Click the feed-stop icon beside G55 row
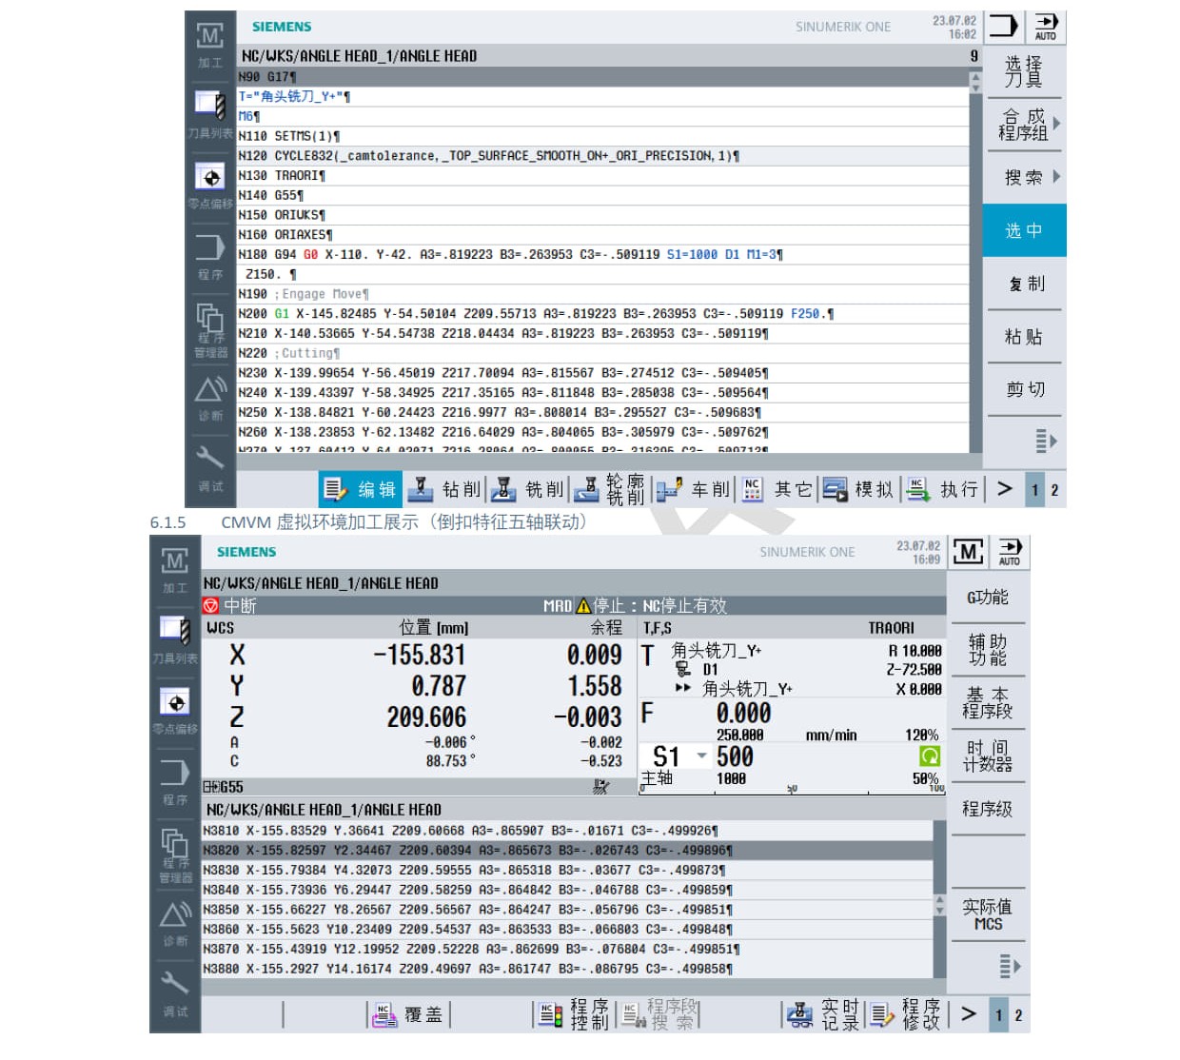This screenshot has height=1060, width=1180. [600, 786]
